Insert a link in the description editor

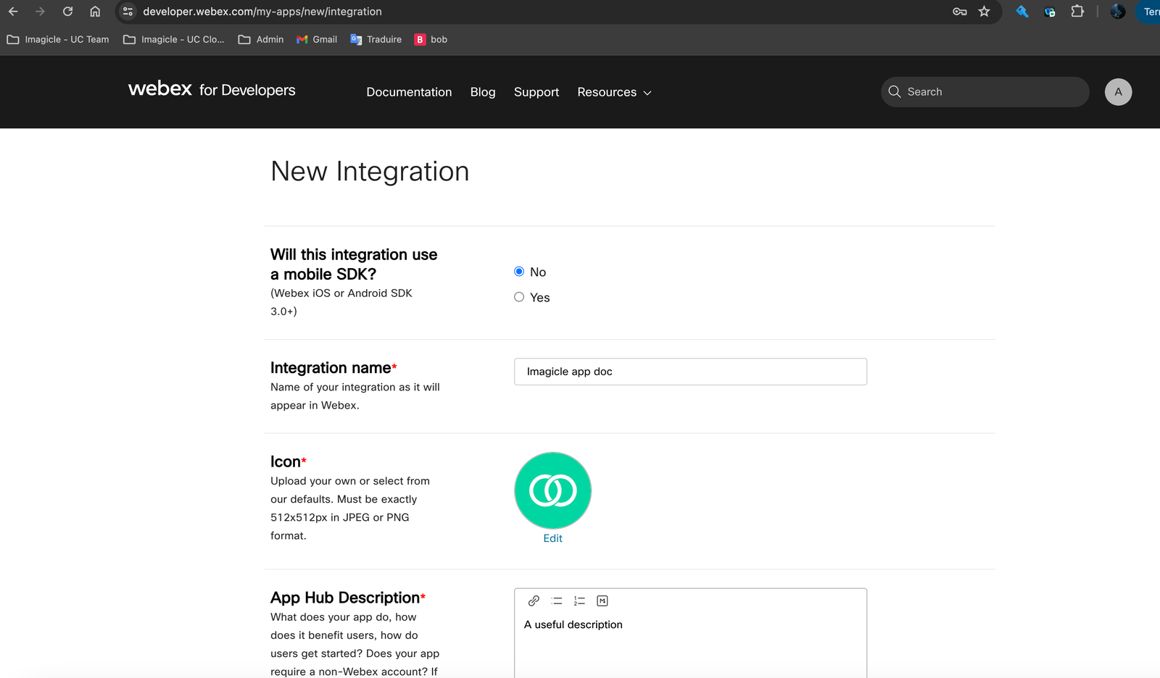click(534, 600)
